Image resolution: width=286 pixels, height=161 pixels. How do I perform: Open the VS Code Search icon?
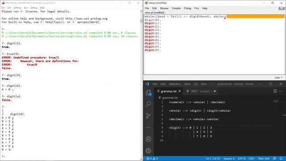click(x=148, y=104)
